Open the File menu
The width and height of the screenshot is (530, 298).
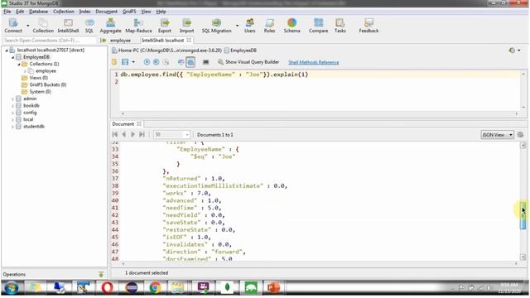(7, 12)
